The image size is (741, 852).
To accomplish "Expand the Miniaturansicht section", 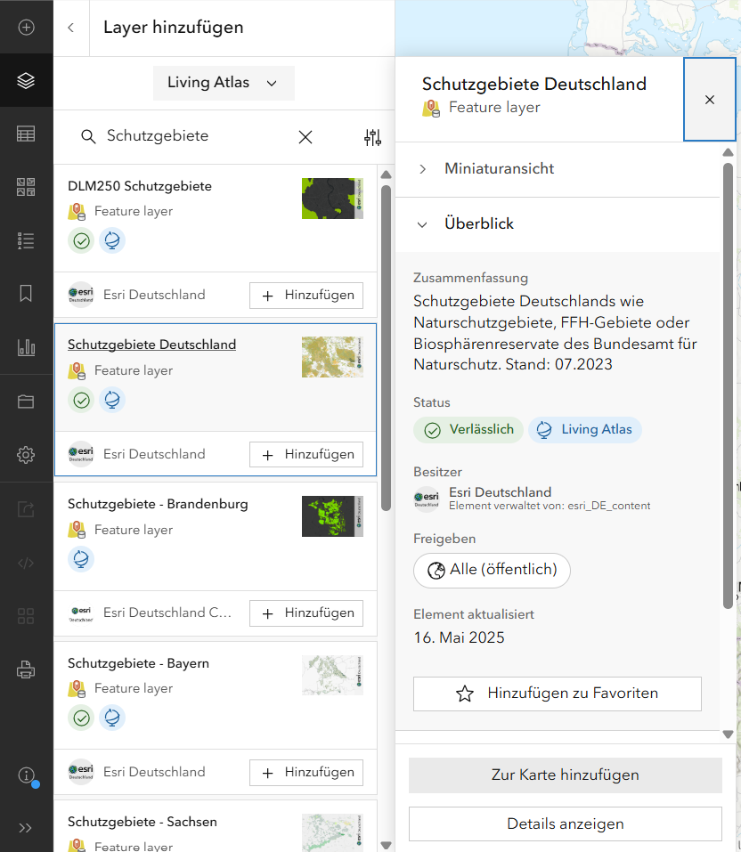I will coord(558,169).
